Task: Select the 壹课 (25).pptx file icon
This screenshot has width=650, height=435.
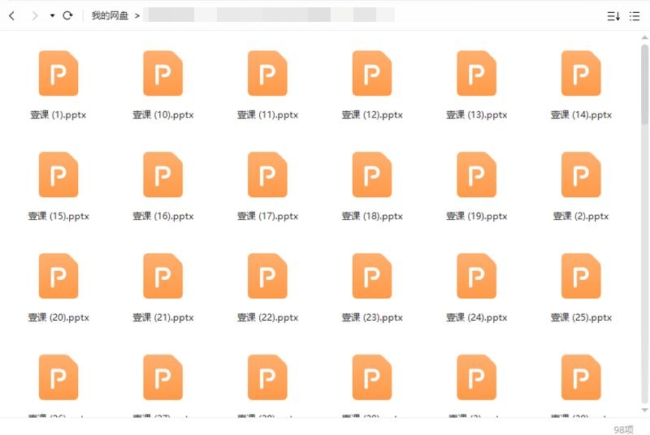Action: point(581,276)
